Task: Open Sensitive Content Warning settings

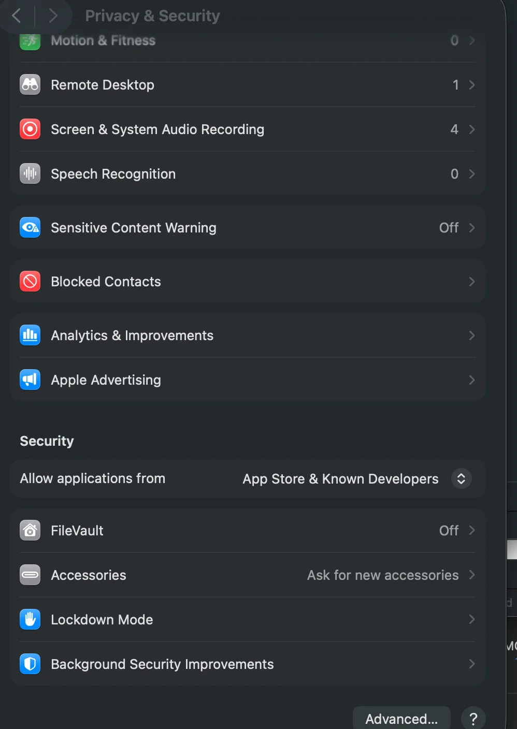Action: coord(134,228)
